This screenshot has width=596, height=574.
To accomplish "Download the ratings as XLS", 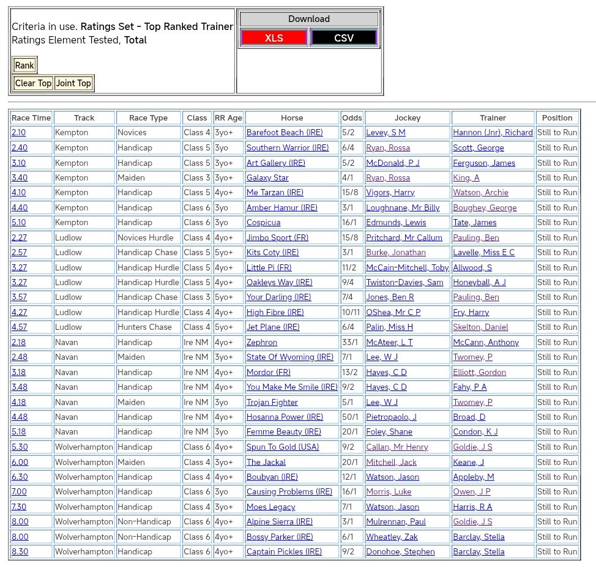I will click(274, 38).
